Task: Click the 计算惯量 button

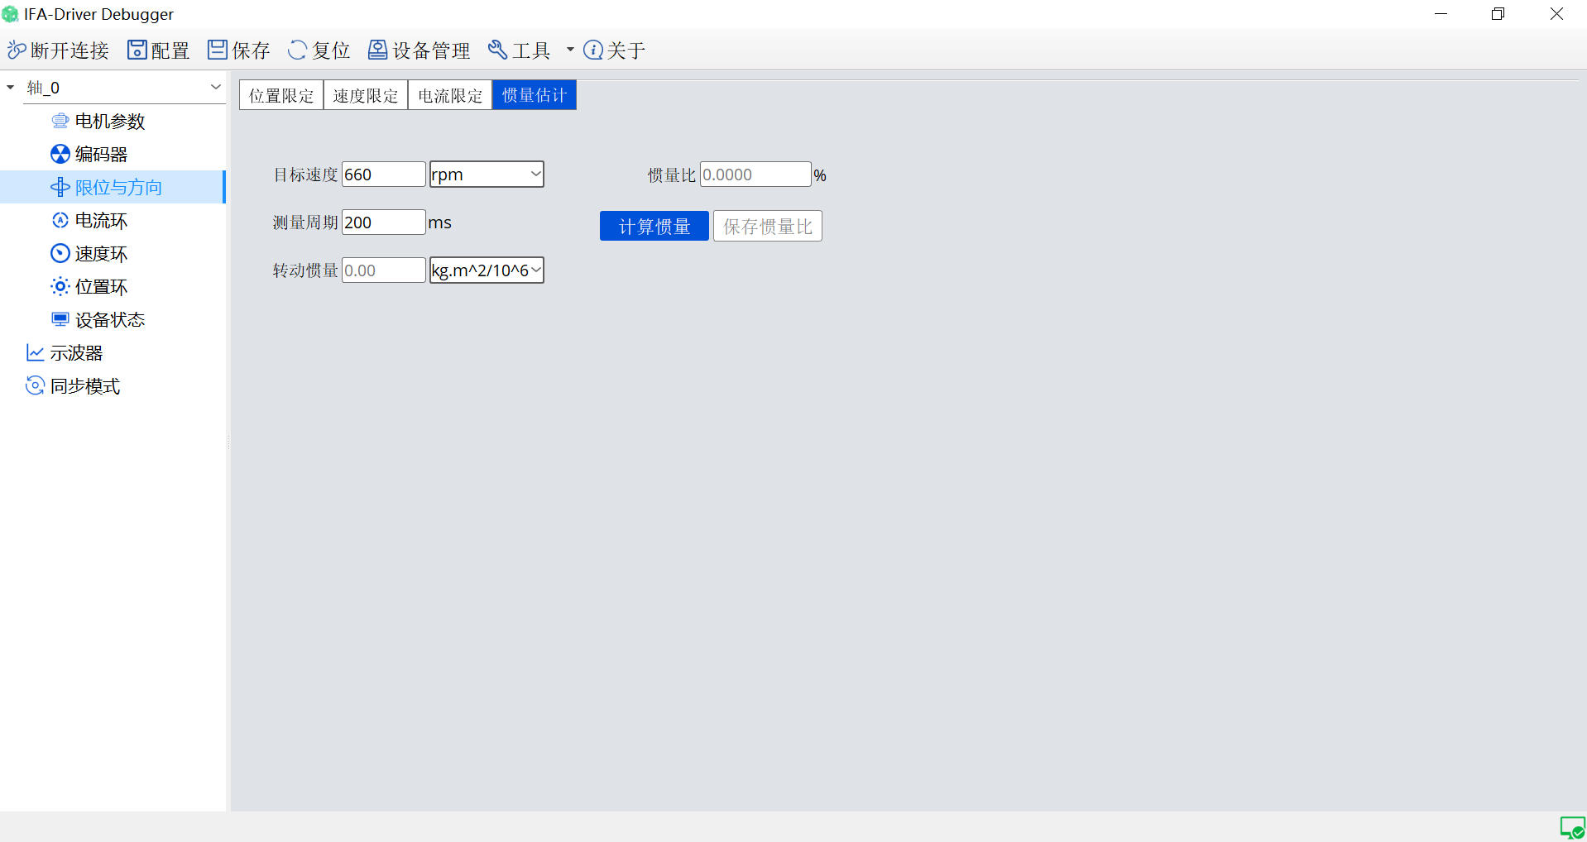Action: coord(654,227)
